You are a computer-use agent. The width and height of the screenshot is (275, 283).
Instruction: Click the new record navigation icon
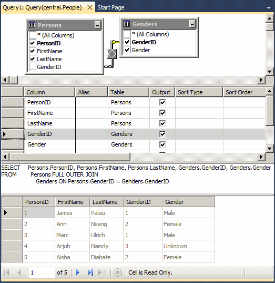pyautogui.click(x=102, y=272)
